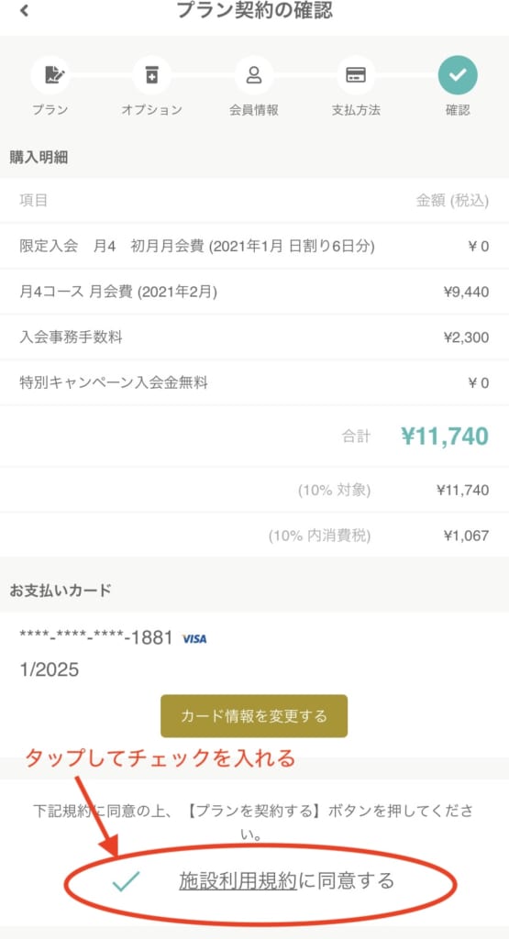
Task: Tap the 支払方法 step label
Action: click(x=356, y=110)
